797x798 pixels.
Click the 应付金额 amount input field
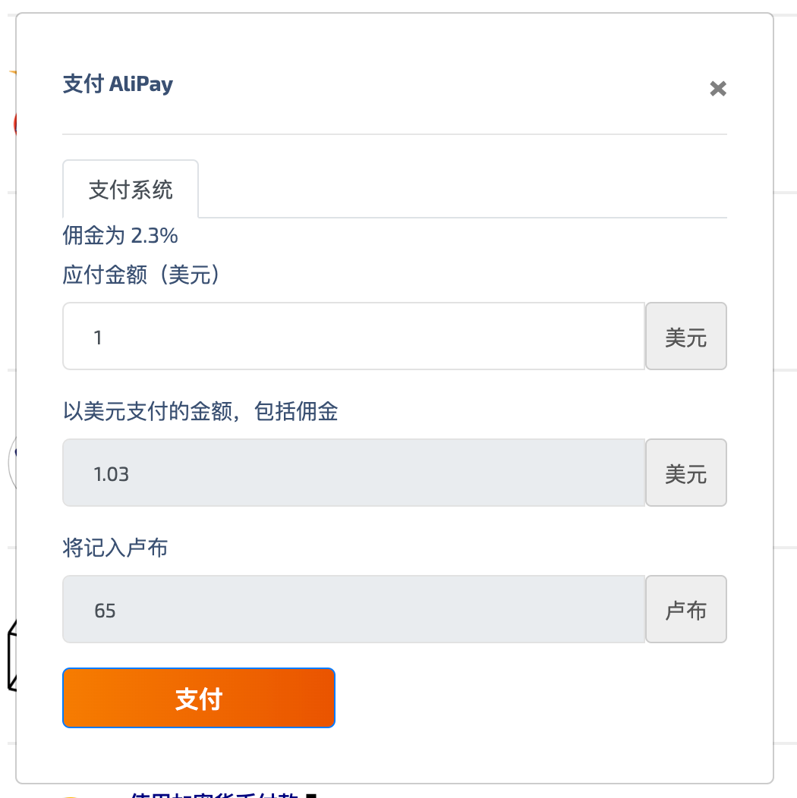(x=354, y=337)
